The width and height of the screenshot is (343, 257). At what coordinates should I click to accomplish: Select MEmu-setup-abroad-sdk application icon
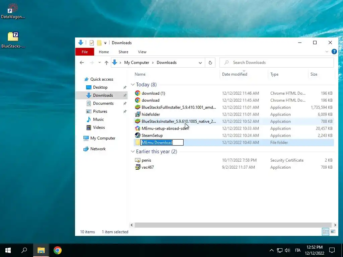pos(138,128)
